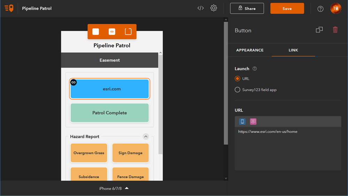Click the Launch help info icon

pos(255,69)
